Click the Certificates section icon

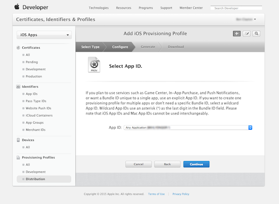(18, 47)
